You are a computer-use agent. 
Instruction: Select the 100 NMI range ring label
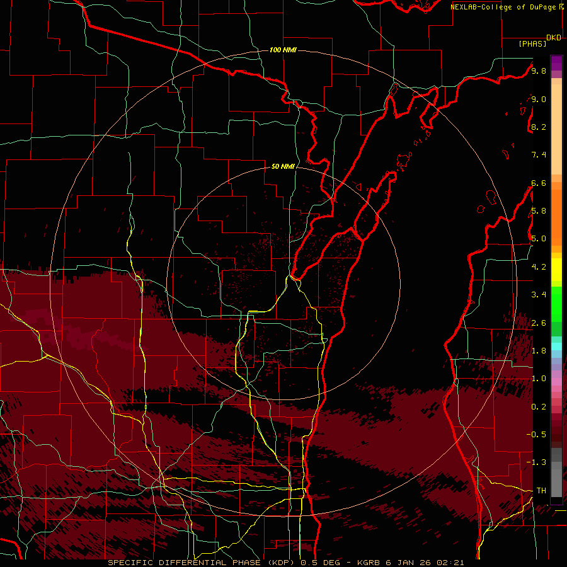[x=283, y=50]
